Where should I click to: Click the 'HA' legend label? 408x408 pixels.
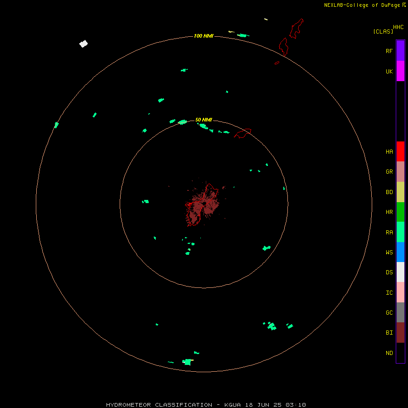(389, 152)
